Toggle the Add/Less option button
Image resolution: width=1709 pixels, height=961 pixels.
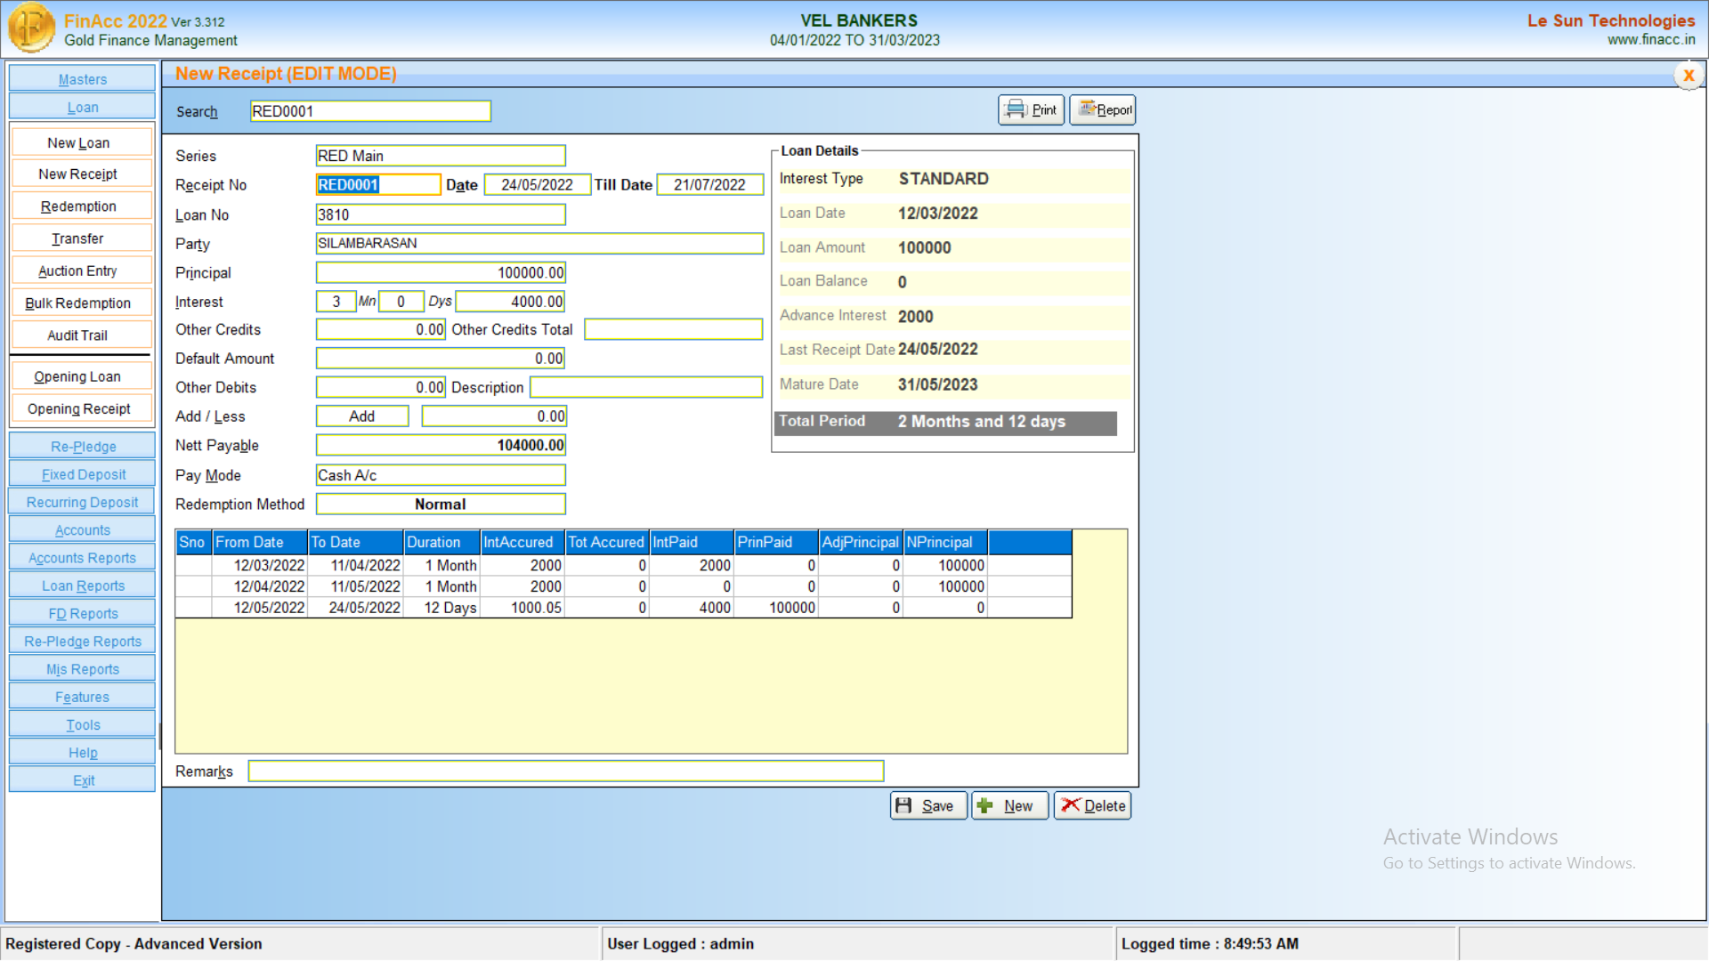tap(362, 416)
